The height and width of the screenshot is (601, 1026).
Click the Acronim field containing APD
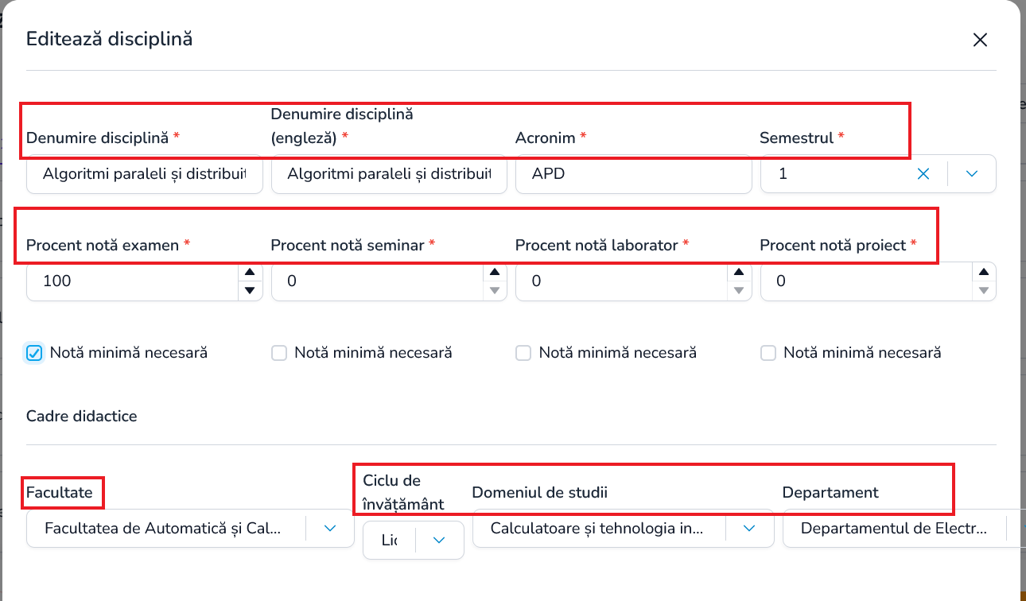[634, 173]
